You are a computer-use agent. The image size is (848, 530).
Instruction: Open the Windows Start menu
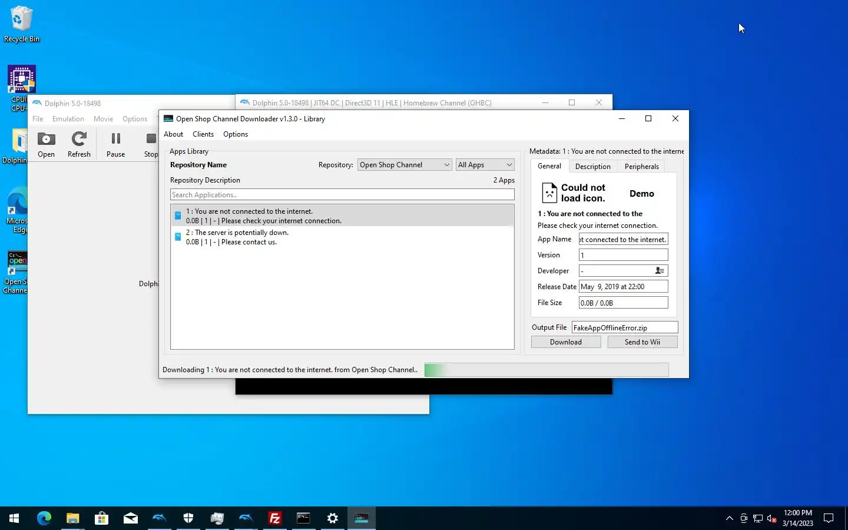14,518
